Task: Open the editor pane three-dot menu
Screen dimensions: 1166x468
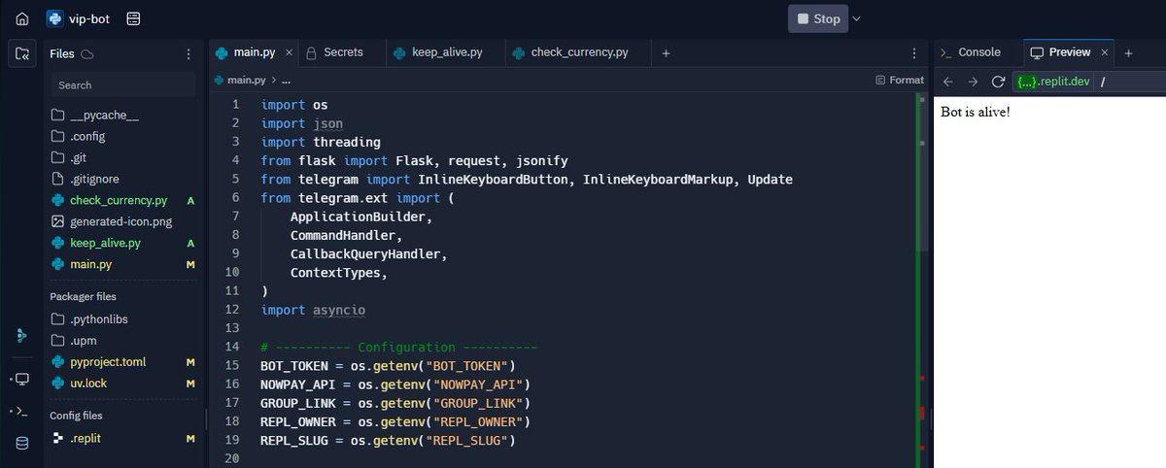Action: click(914, 53)
